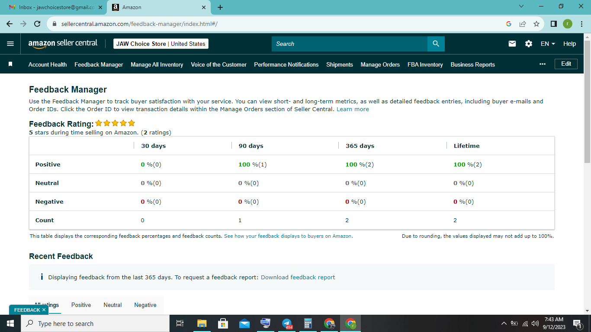Click the 90 days Positive 100 %(1) value
This screenshot has height=332, width=591.
[253, 164]
